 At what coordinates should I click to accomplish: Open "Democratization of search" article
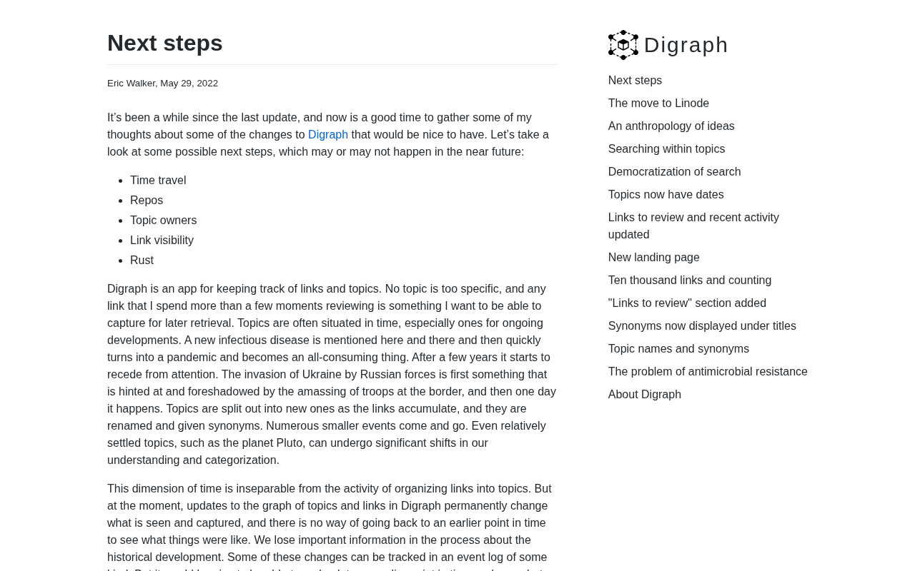[674, 172]
